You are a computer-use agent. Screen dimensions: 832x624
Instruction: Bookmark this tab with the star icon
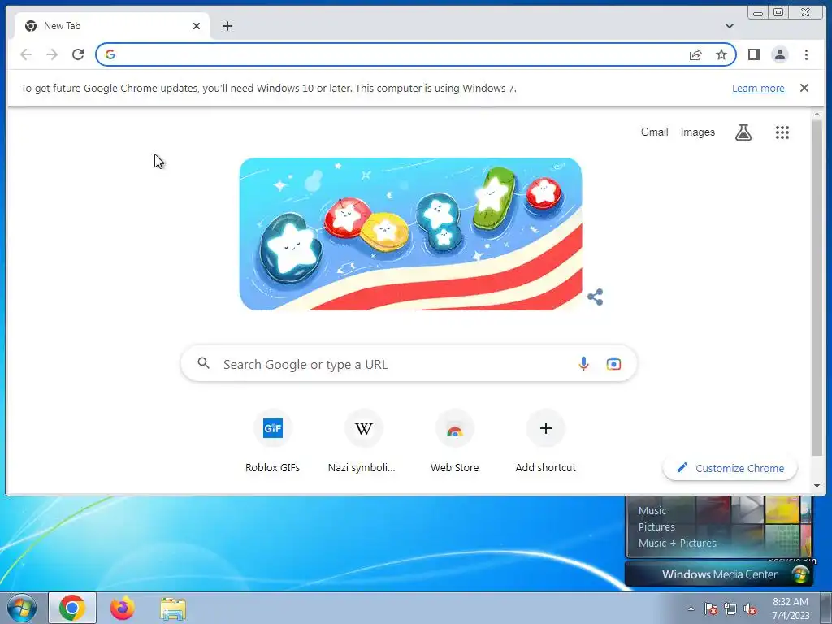pos(721,54)
